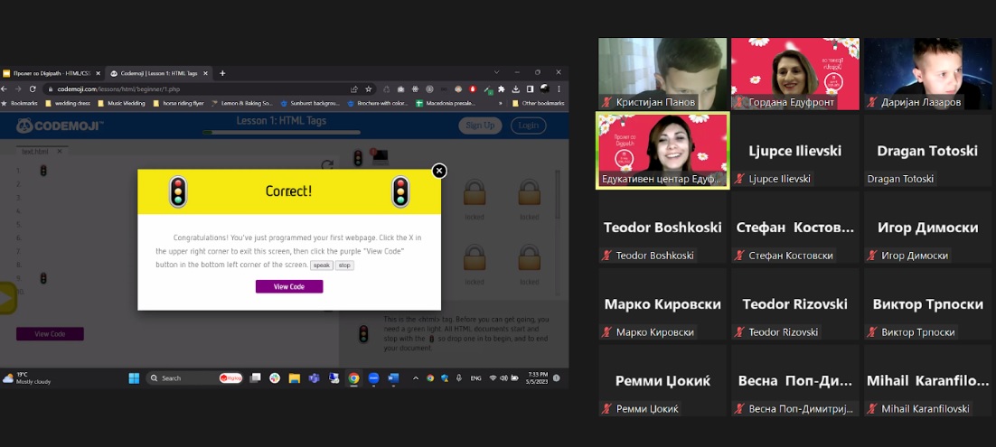Screen dimensions: 996x447
Task: Open Zoom from the taskbar
Action: coord(373,378)
